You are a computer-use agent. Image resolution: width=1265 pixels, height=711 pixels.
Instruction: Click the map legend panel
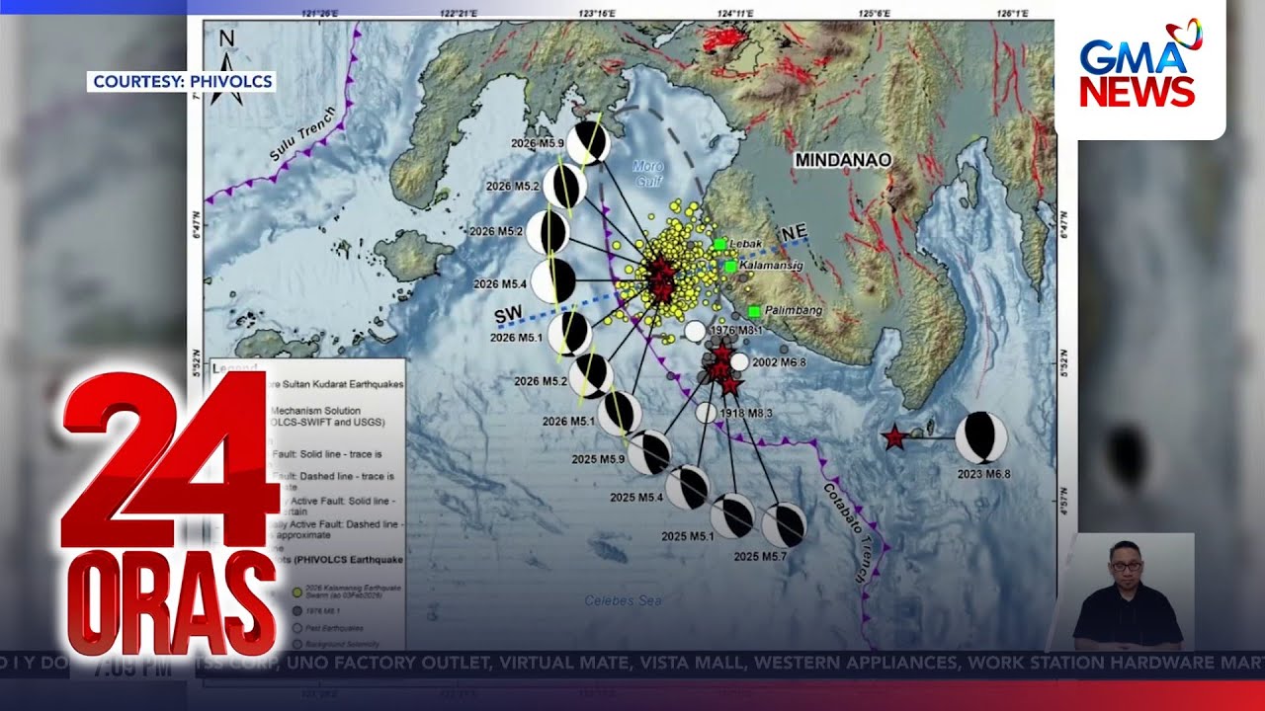[306, 504]
